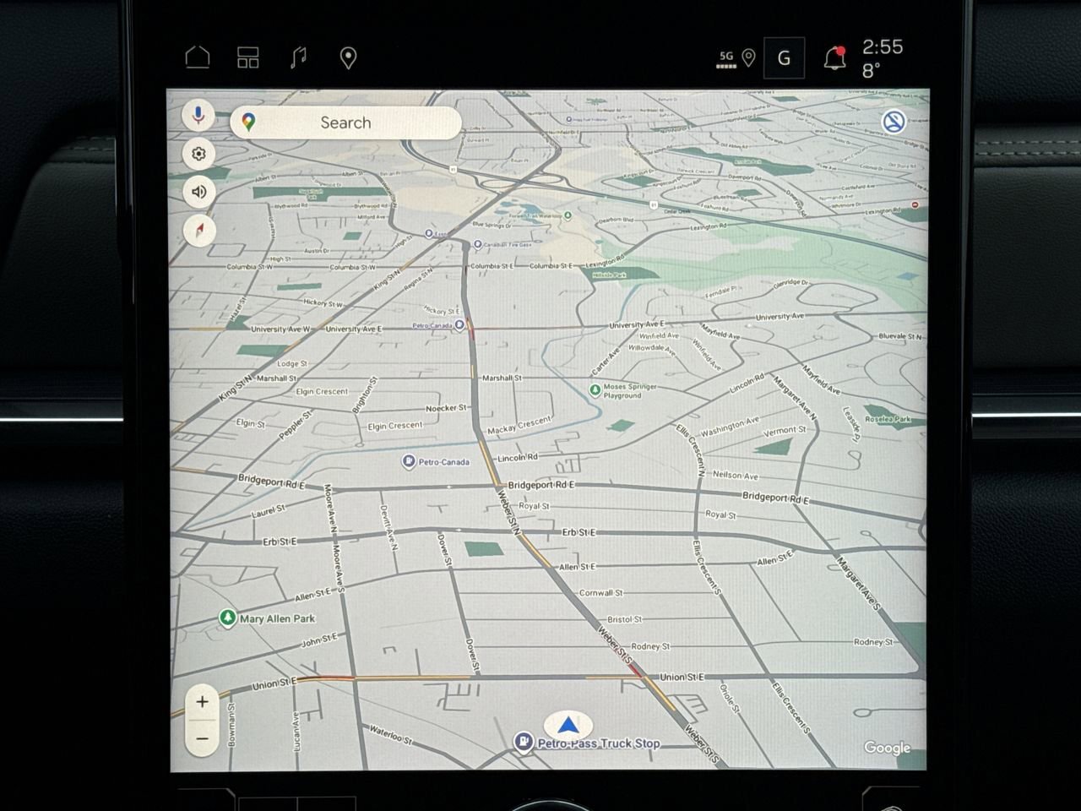This screenshot has height=811, width=1081.
Task: Open the navigation pin tab
Action: pos(348,57)
